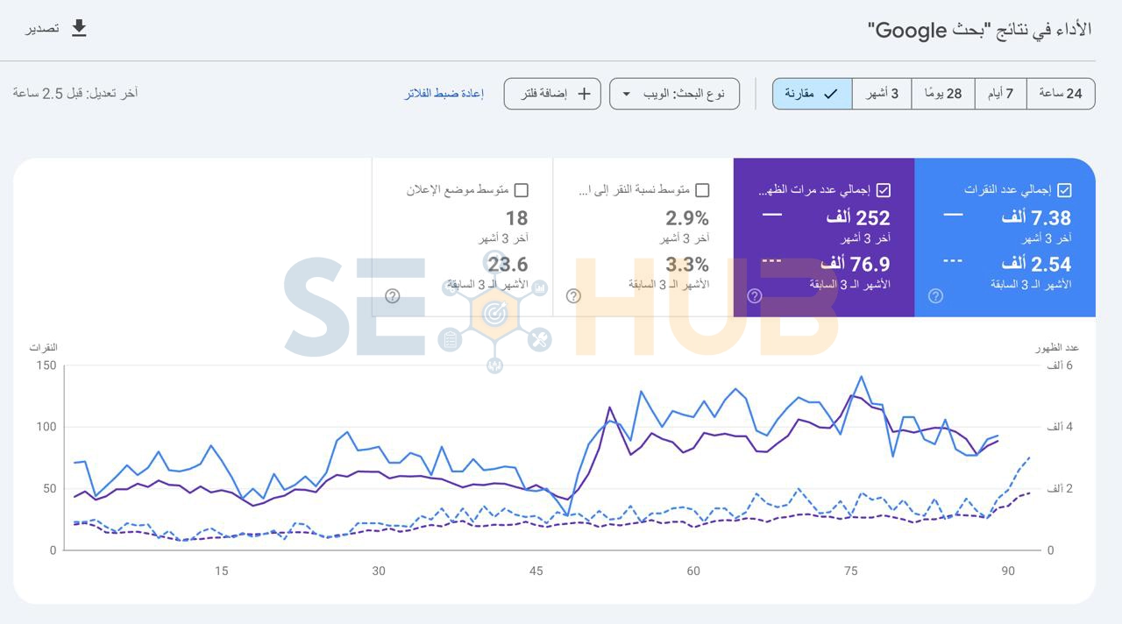Enable the average CTR checkbox
1122x624 pixels.
pos(702,190)
